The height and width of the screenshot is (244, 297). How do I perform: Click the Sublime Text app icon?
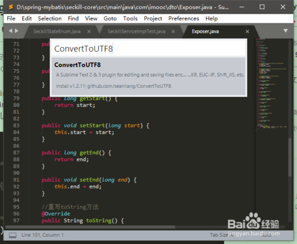[x=11, y=7]
